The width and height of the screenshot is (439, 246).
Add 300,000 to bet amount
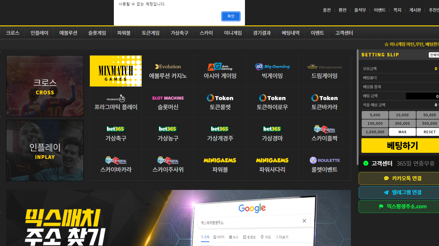coord(402,124)
